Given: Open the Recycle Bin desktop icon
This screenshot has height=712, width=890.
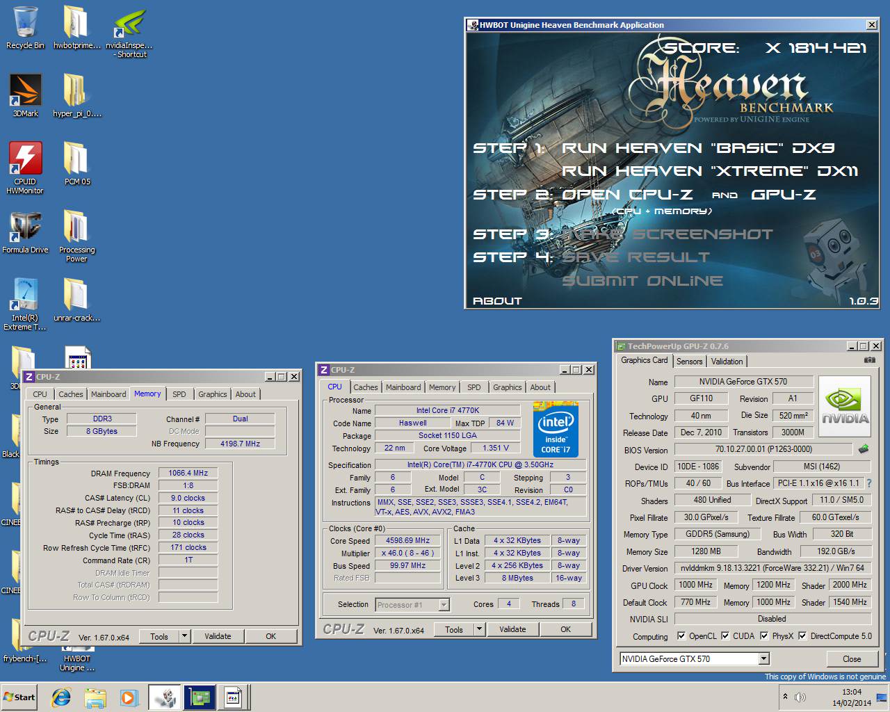Looking at the screenshot, I should click(25, 28).
